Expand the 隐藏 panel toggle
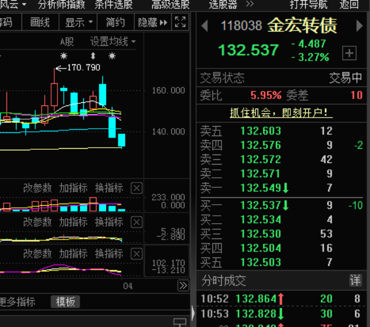This screenshot has height=327, width=370. click(x=152, y=23)
